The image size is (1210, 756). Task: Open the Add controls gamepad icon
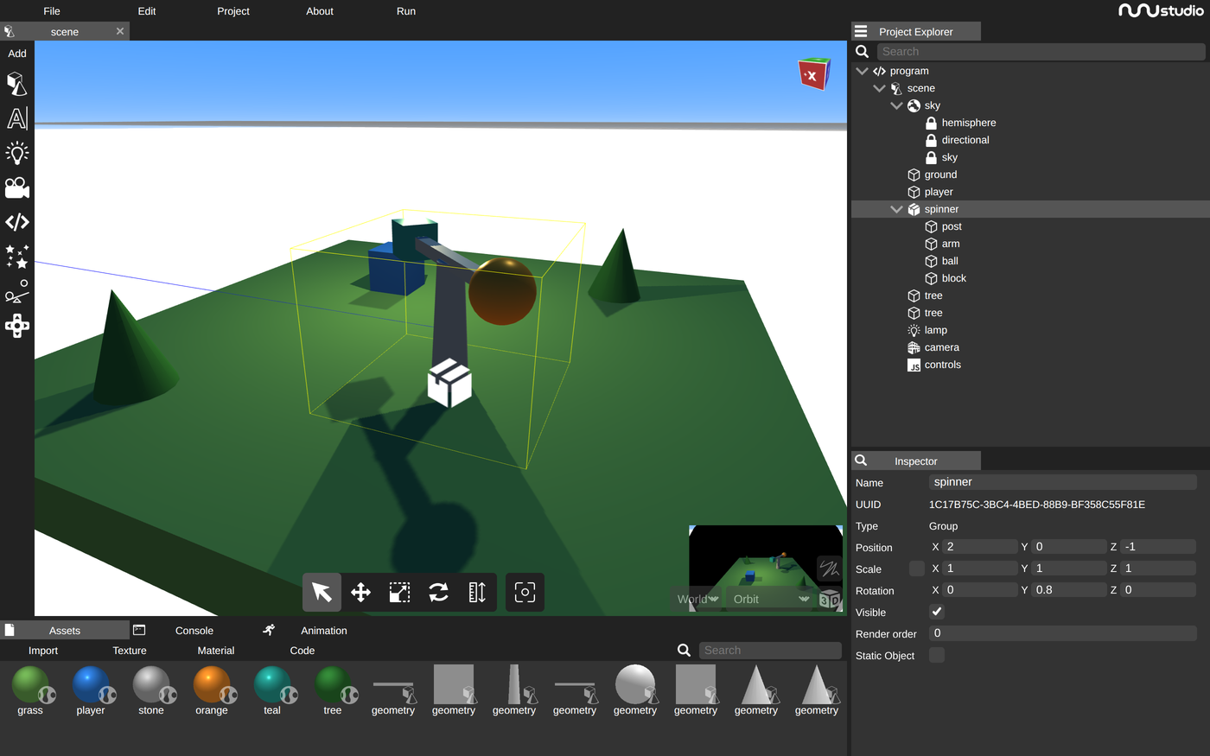(16, 326)
